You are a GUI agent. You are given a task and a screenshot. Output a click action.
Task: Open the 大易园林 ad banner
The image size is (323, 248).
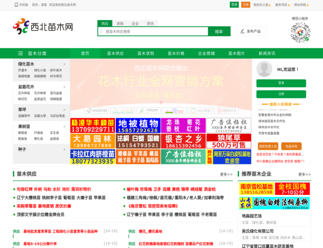coord(92,141)
